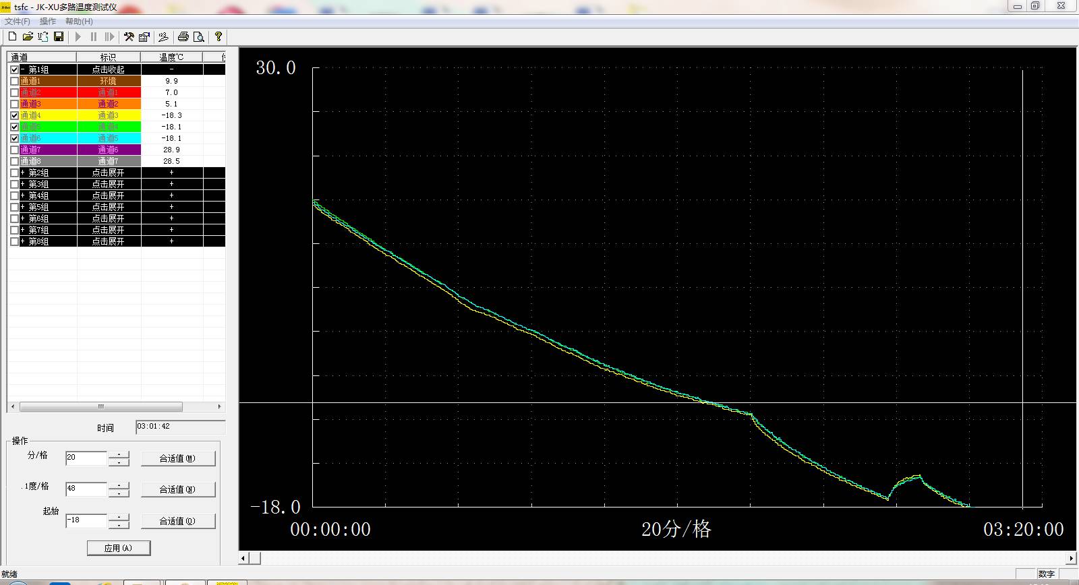1079x585 pixels.
Task: Enable the purple 通道7 row checkbox
Action: click(x=15, y=150)
